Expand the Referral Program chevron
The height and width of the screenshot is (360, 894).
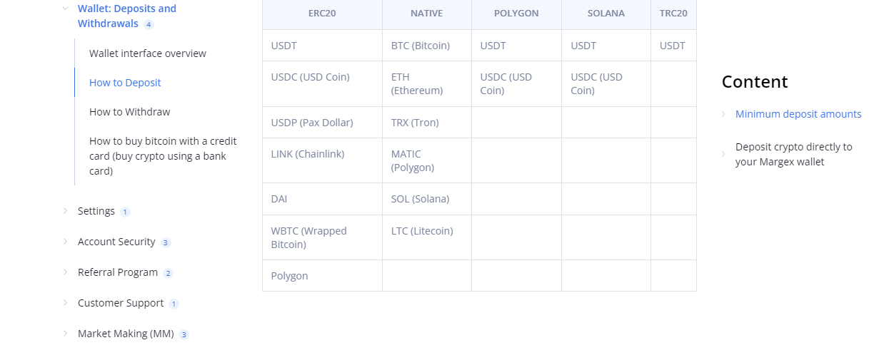pos(65,272)
